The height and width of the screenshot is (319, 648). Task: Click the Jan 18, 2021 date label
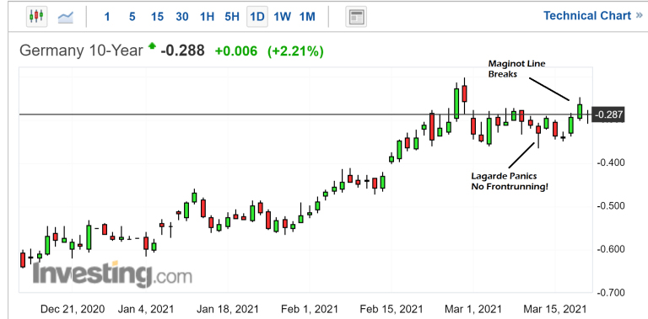click(x=227, y=309)
